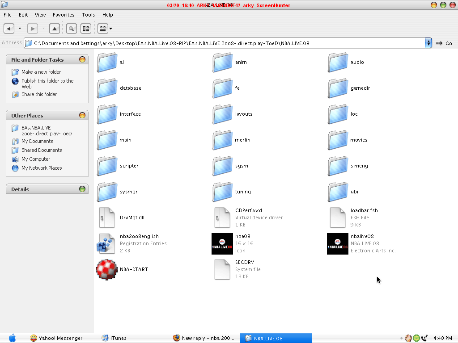Open the Search magnifier tool
The image size is (458, 343).
72,29
